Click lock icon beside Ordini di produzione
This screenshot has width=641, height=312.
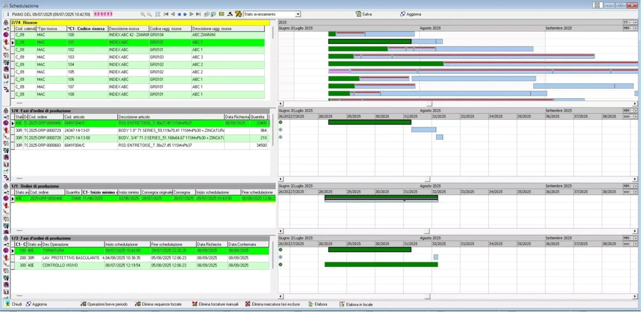click(6, 186)
